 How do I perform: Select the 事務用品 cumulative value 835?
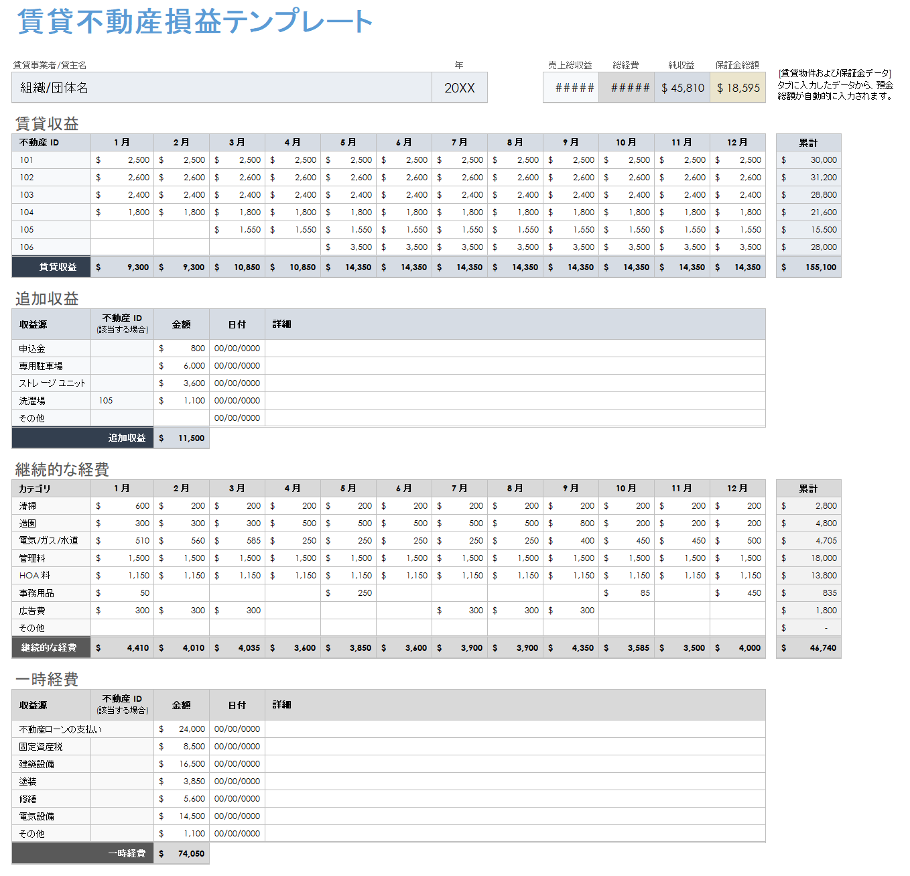coord(809,593)
